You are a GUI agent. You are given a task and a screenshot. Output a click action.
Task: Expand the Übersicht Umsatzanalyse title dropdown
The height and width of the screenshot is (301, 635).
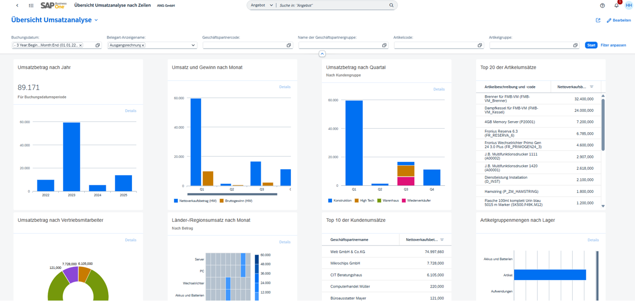pos(96,21)
